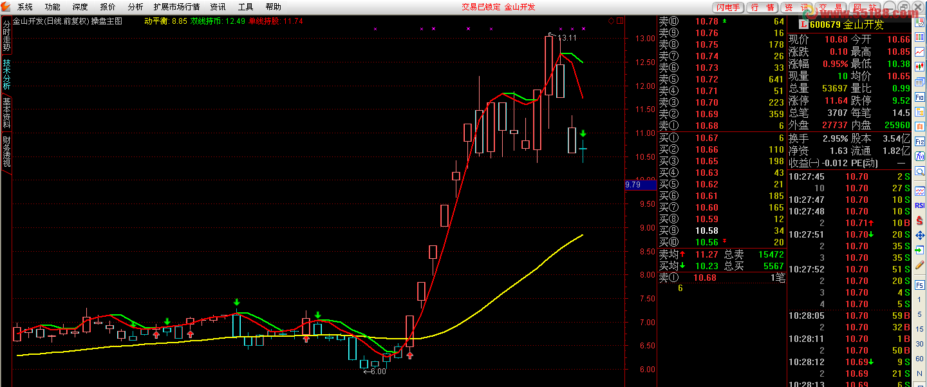The height and width of the screenshot is (387, 927).
Task: Select the RSI indicator icon
Action: pos(919,205)
